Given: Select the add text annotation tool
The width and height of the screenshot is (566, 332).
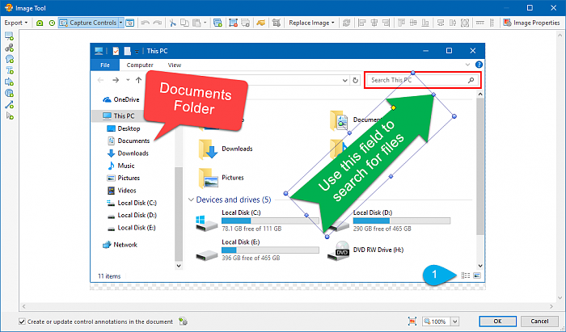Looking at the screenshot, I should pyautogui.click(x=9, y=70).
